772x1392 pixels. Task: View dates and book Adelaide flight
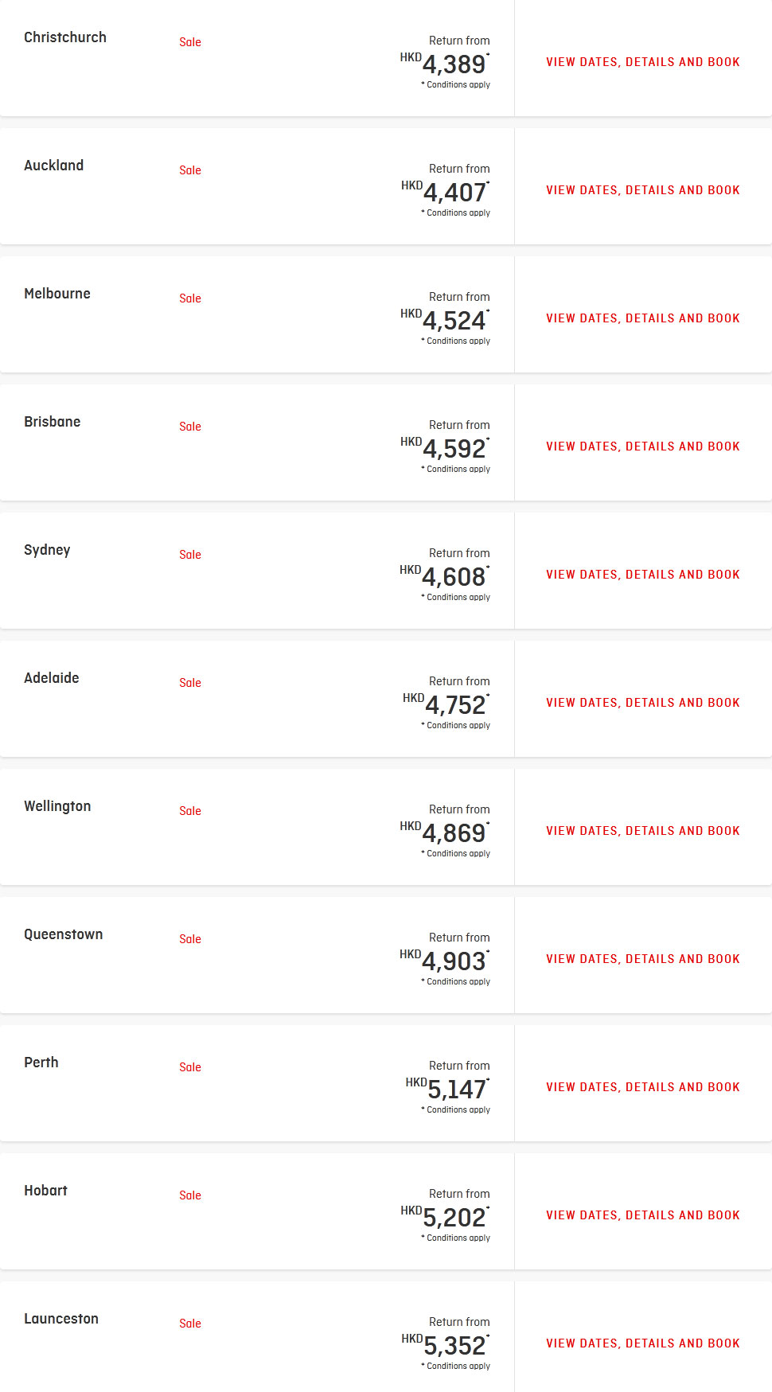click(643, 703)
